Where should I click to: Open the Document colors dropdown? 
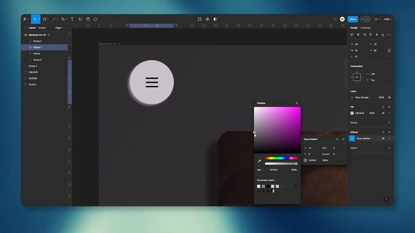tap(267, 180)
